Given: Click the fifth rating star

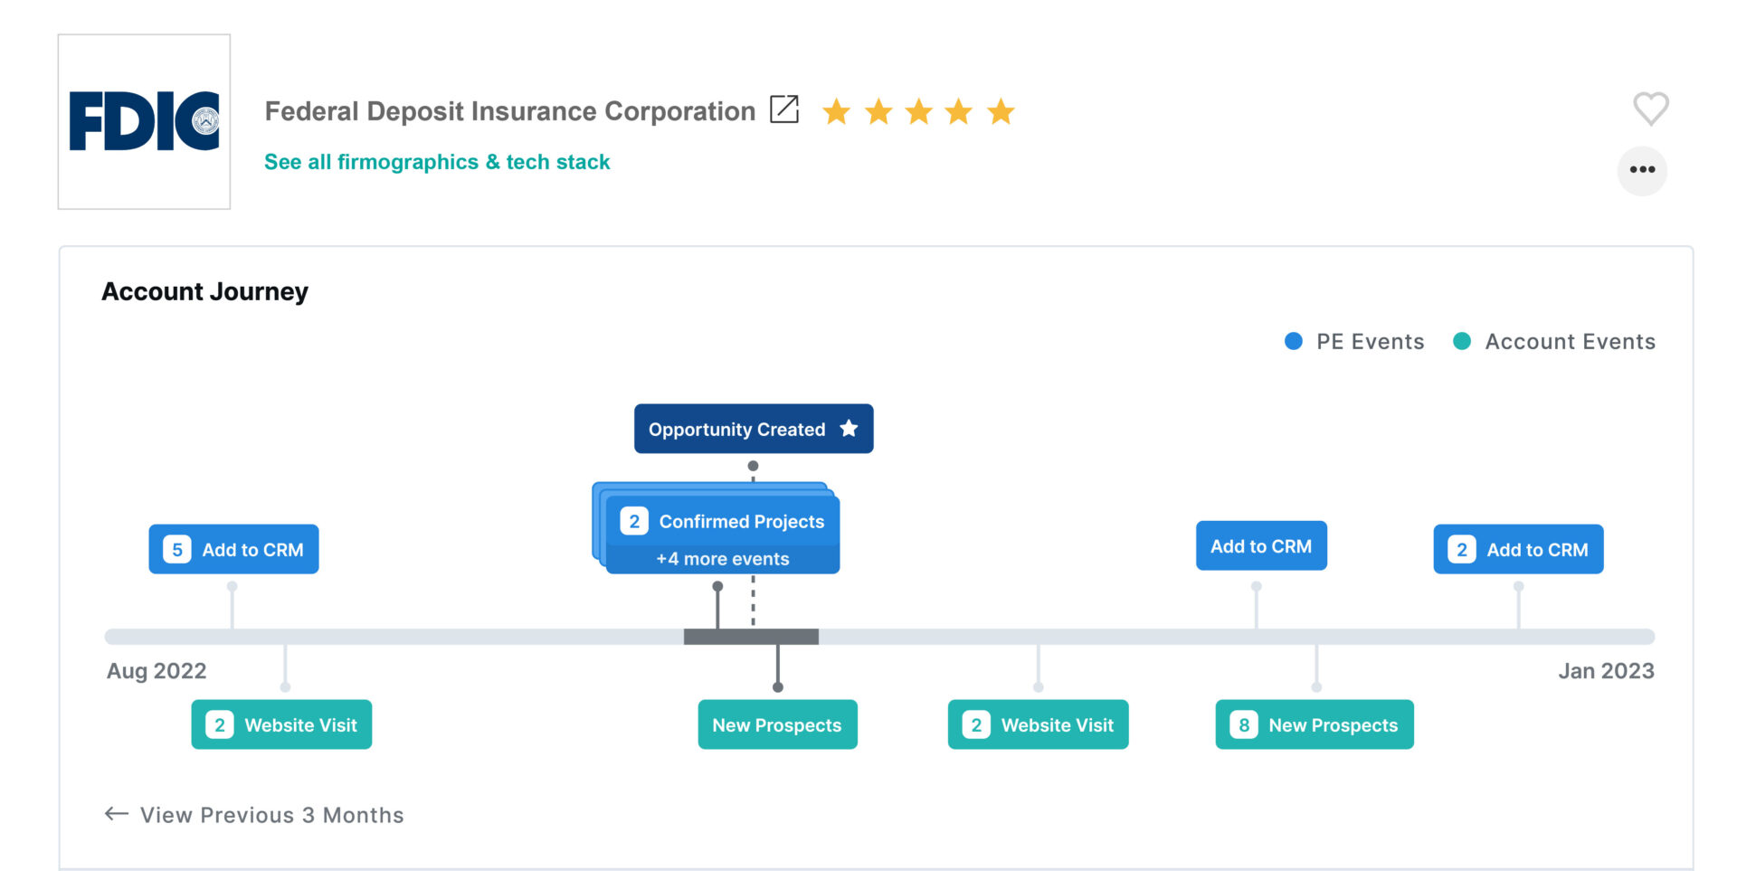Looking at the screenshot, I should click(x=1001, y=111).
